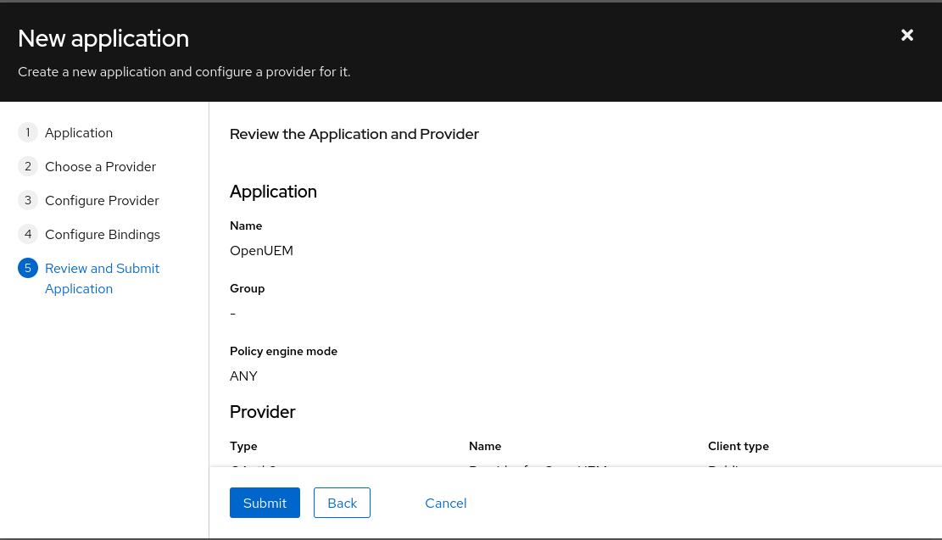Click the Type label under Provider
The height and width of the screenshot is (540, 942).
pyautogui.click(x=243, y=446)
